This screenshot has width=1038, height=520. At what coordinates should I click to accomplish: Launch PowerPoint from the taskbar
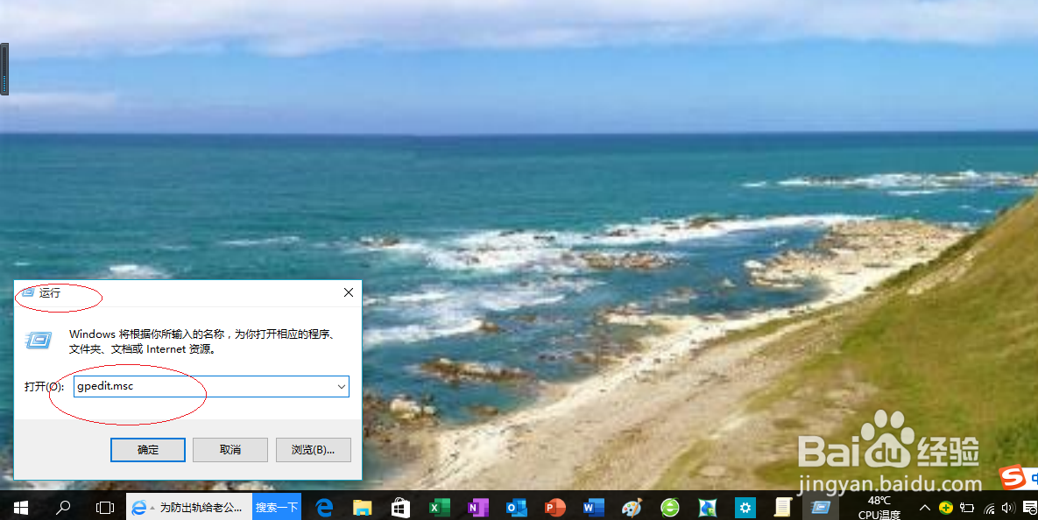click(x=554, y=508)
